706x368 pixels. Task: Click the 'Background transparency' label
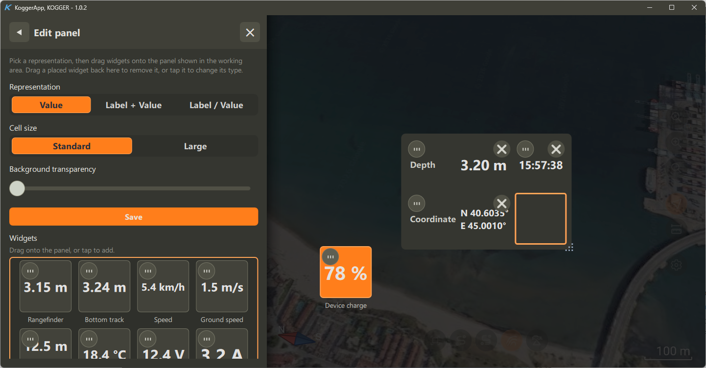pyautogui.click(x=52, y=169)
